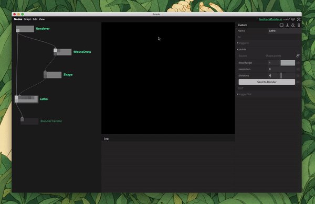The height and width of the screenshot is (204, 315).
Task: Click the cloud sync icon
Action: coord(293,19)
